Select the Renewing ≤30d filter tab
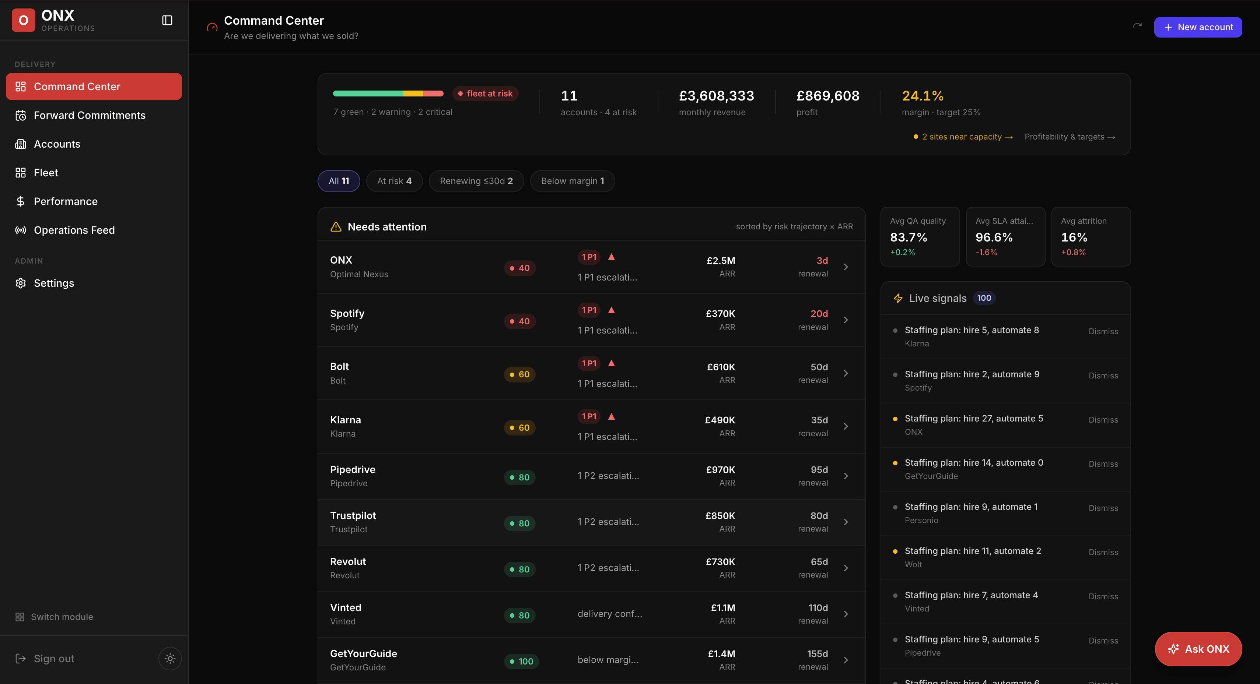Screen dimensions: 1260x684 [476, 181]
